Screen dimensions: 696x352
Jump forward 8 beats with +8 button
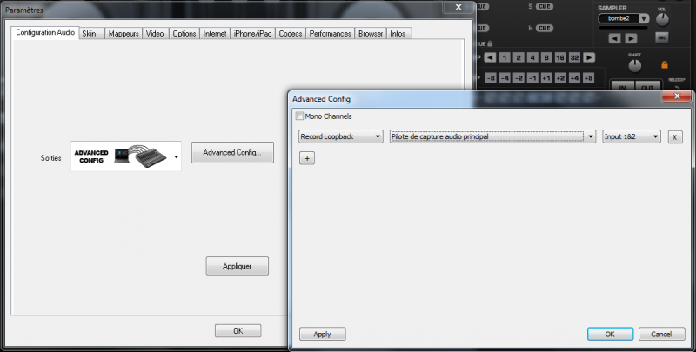[x=589, y=78]
